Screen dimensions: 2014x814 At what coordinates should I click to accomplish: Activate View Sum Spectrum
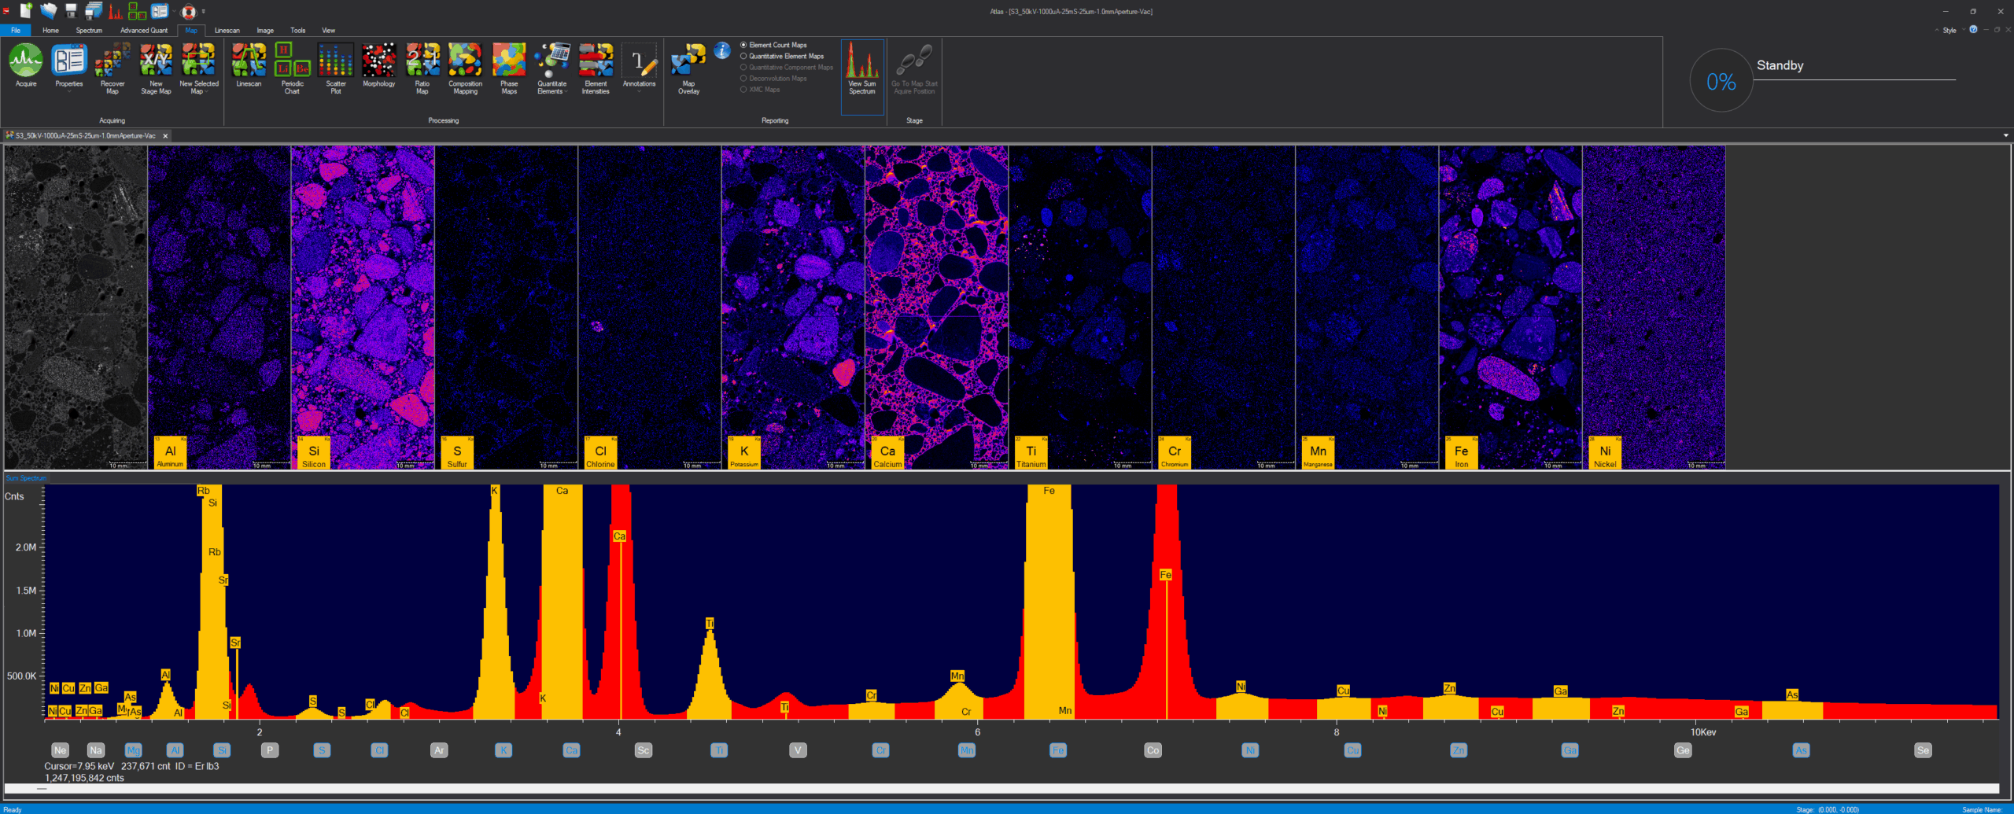(x=862, y=67)
